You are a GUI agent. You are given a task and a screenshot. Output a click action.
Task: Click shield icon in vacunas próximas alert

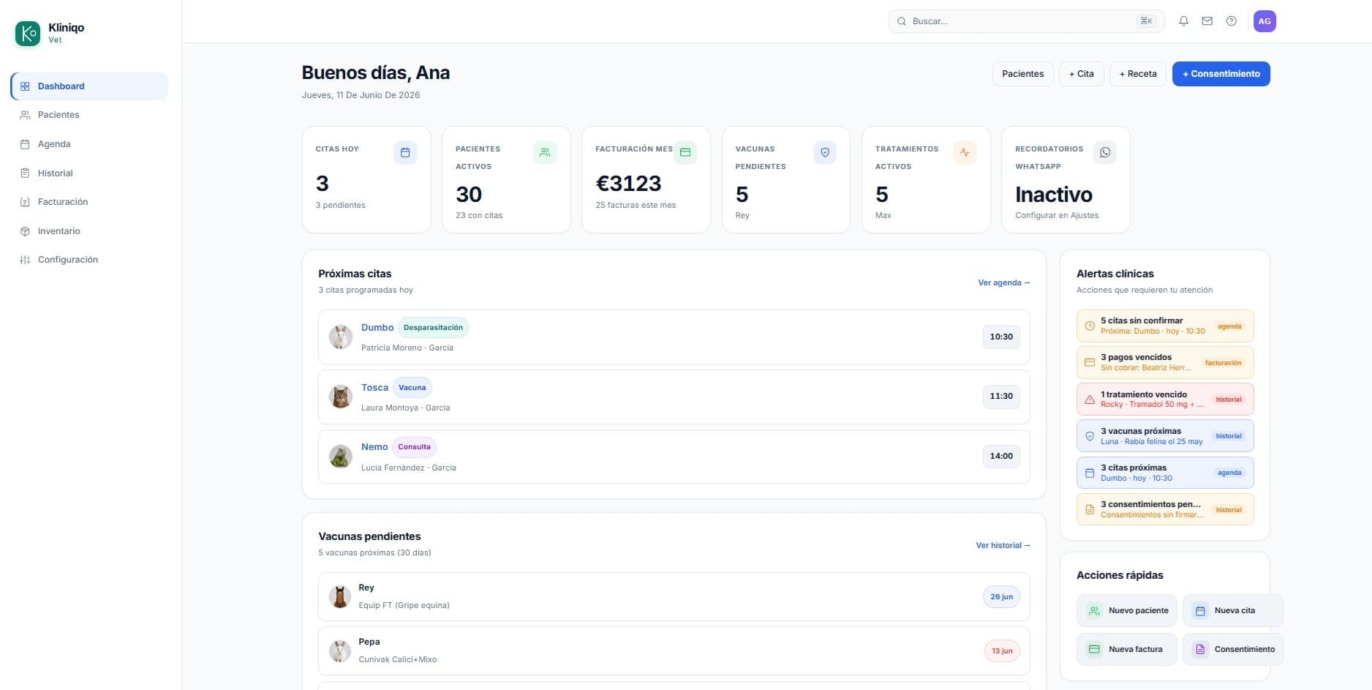tap(1090, 436)
